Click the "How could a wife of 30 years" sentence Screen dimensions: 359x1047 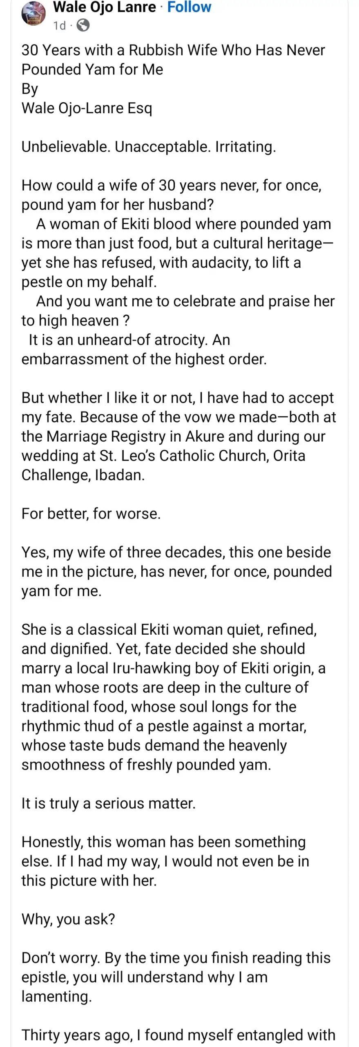(172, 195)
